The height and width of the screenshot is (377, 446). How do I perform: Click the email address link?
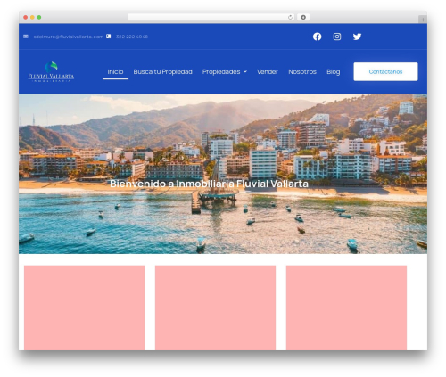69,37
